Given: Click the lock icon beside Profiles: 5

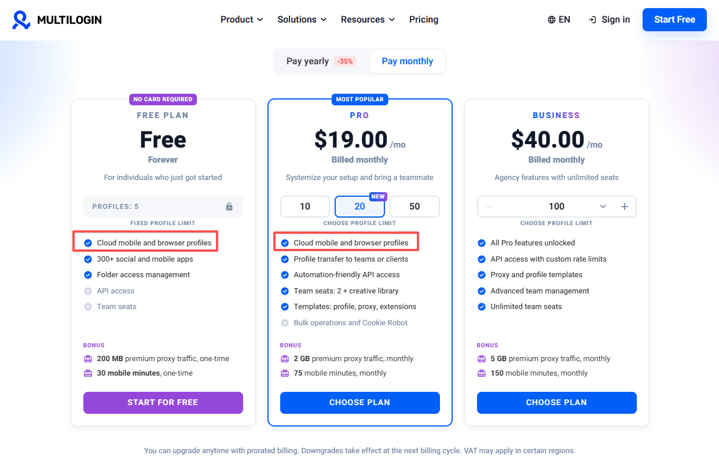Looking at the screenshot, I should click(x=229, y=207).
